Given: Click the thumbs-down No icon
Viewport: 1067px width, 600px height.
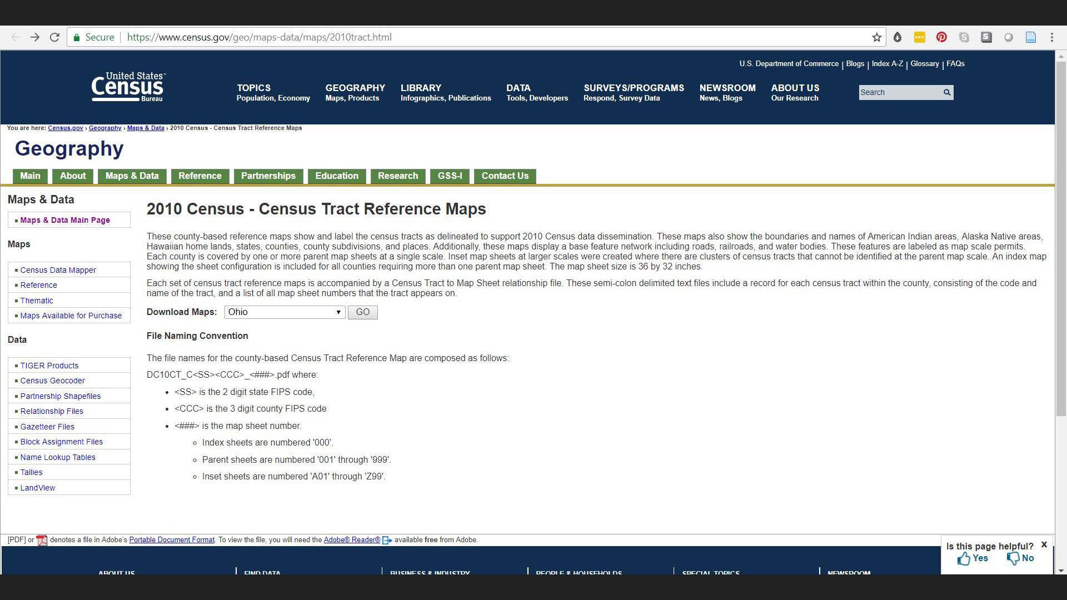Looking at the screenshot, I should pos(1013,558).
